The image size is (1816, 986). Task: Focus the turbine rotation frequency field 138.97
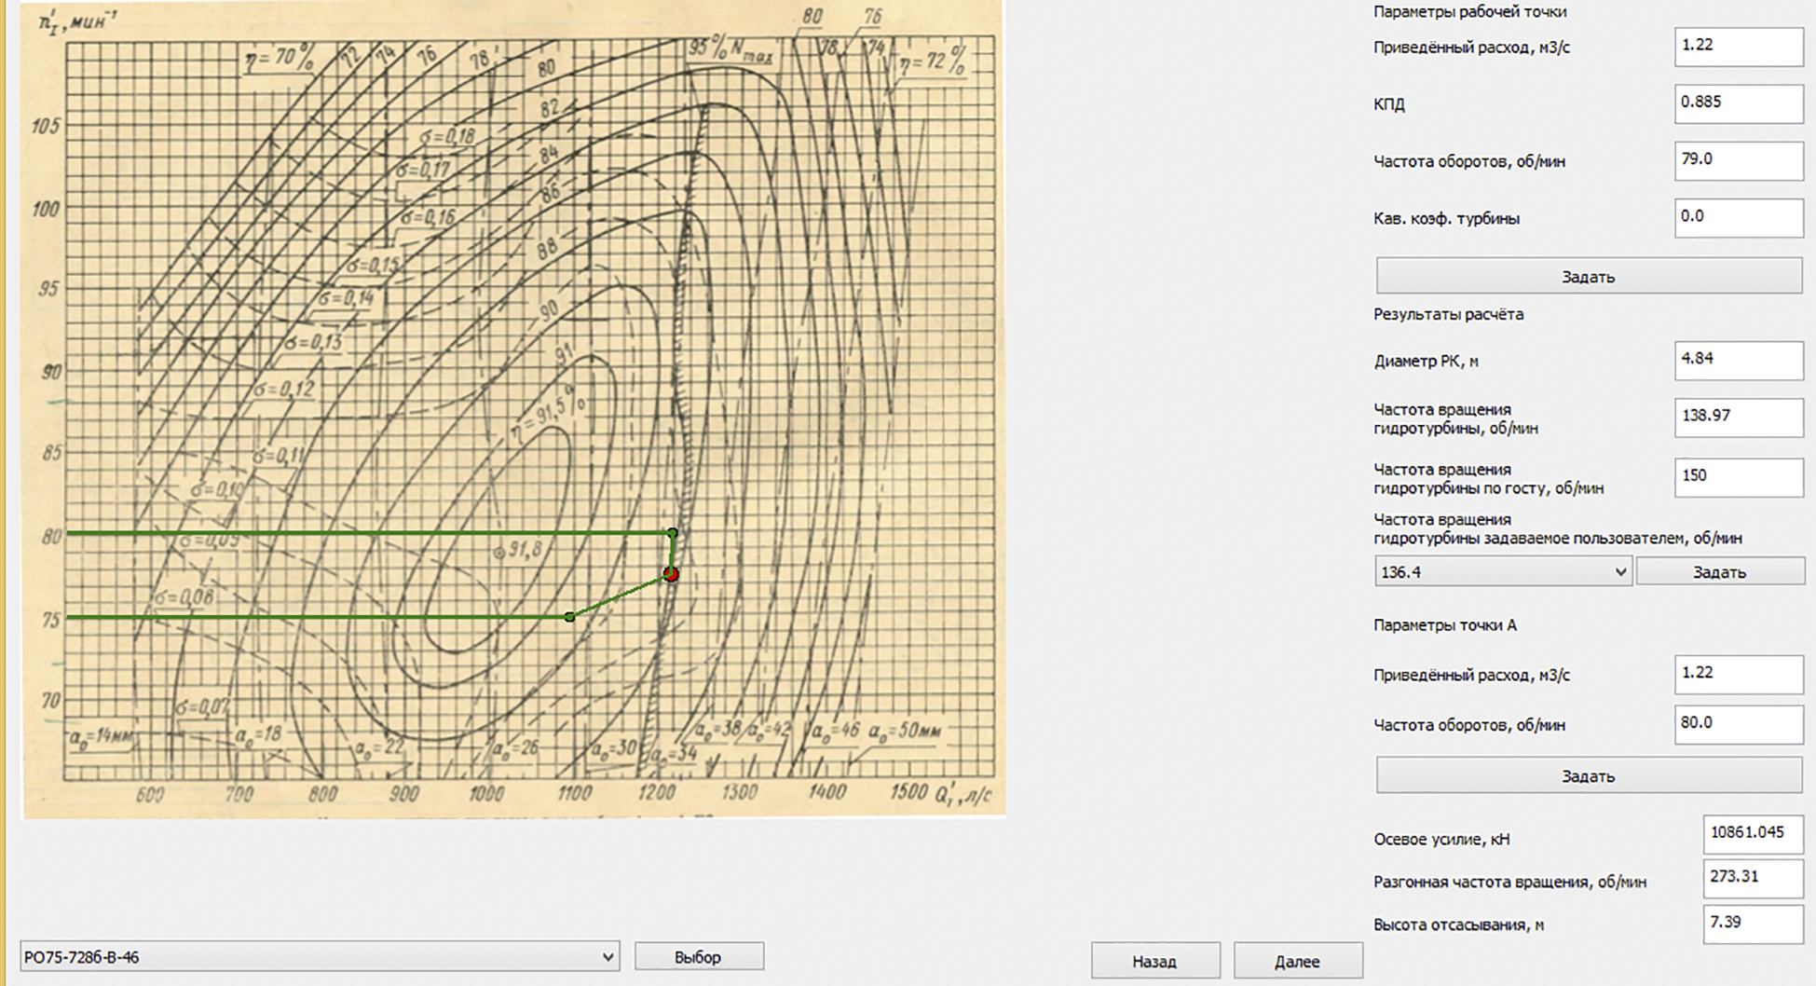[1738, 417]
